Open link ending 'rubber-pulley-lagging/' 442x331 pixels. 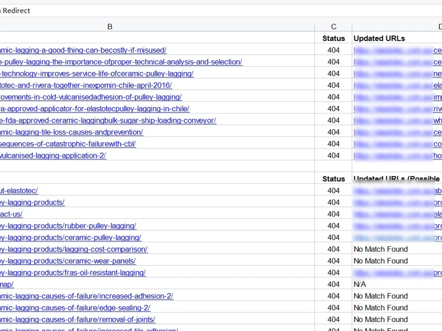point(68,226)
